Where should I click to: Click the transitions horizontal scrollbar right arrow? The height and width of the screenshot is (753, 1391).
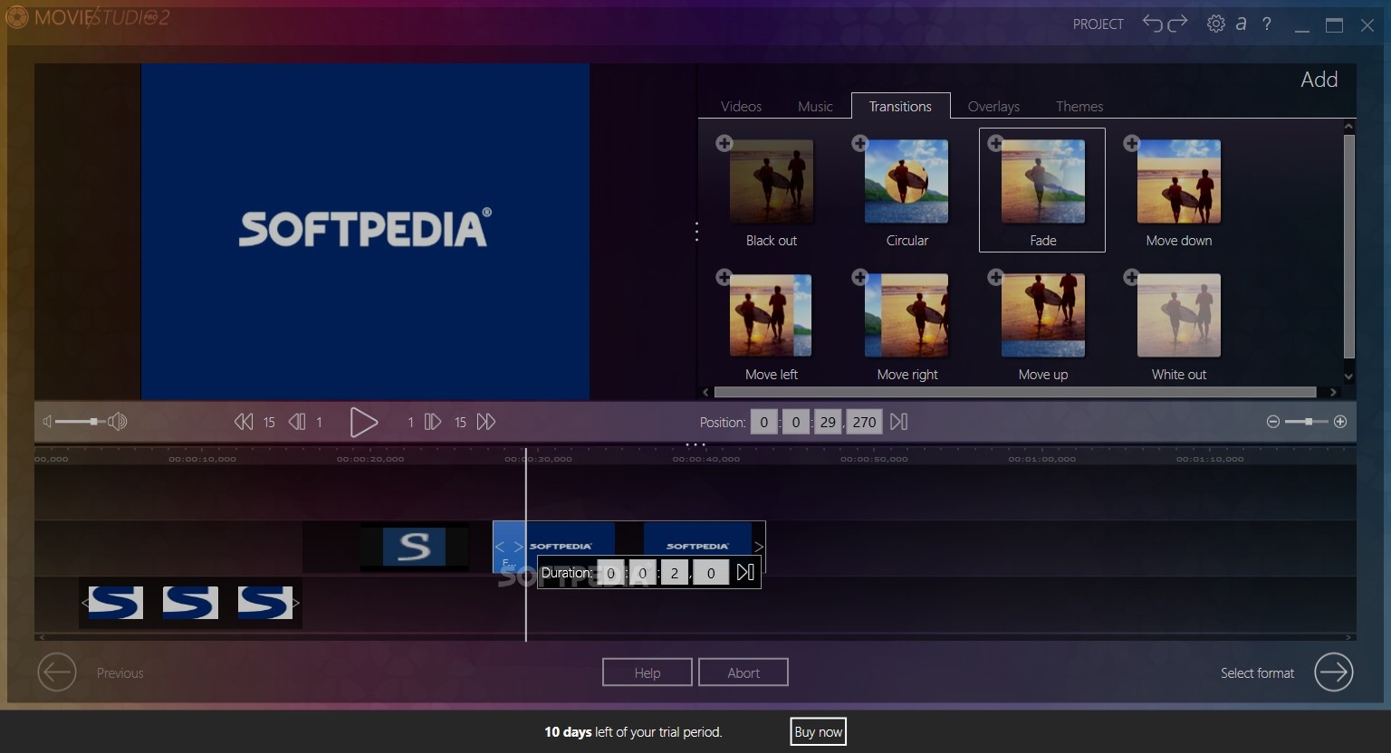[x=1333, y=393]
